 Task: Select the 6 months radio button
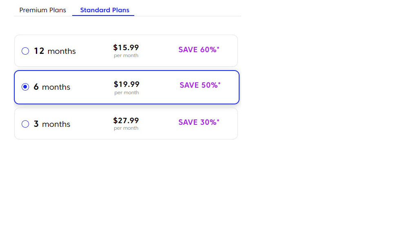pyautogui.click(x=25, y=87)
